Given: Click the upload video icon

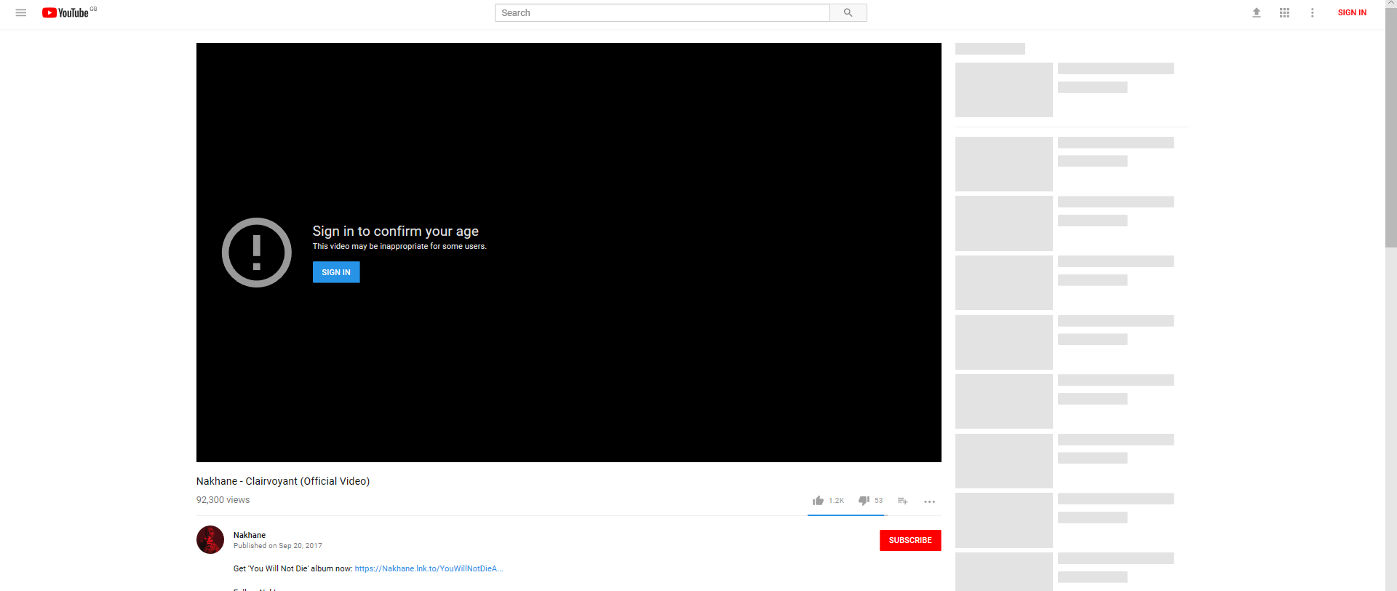Looking at the screenshot, I should point(1256,13).
